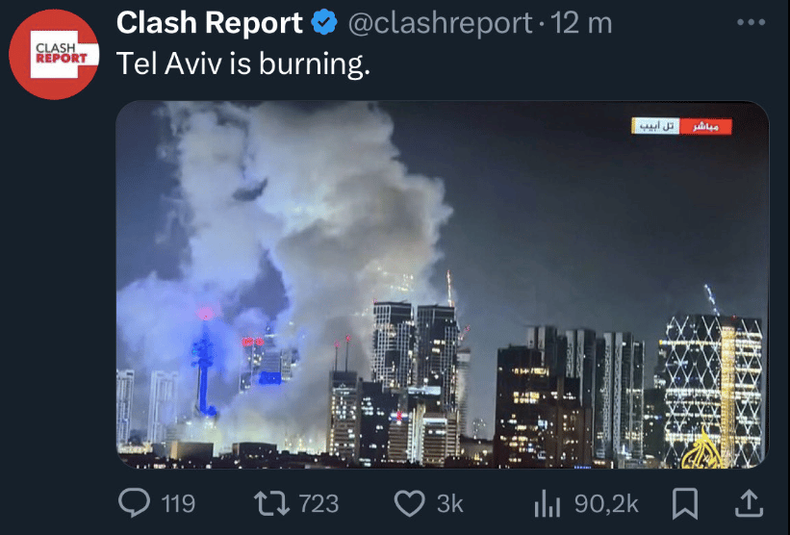Click the 119 replies count
This screenshot has width=790, height=535.
pos(178,504)
